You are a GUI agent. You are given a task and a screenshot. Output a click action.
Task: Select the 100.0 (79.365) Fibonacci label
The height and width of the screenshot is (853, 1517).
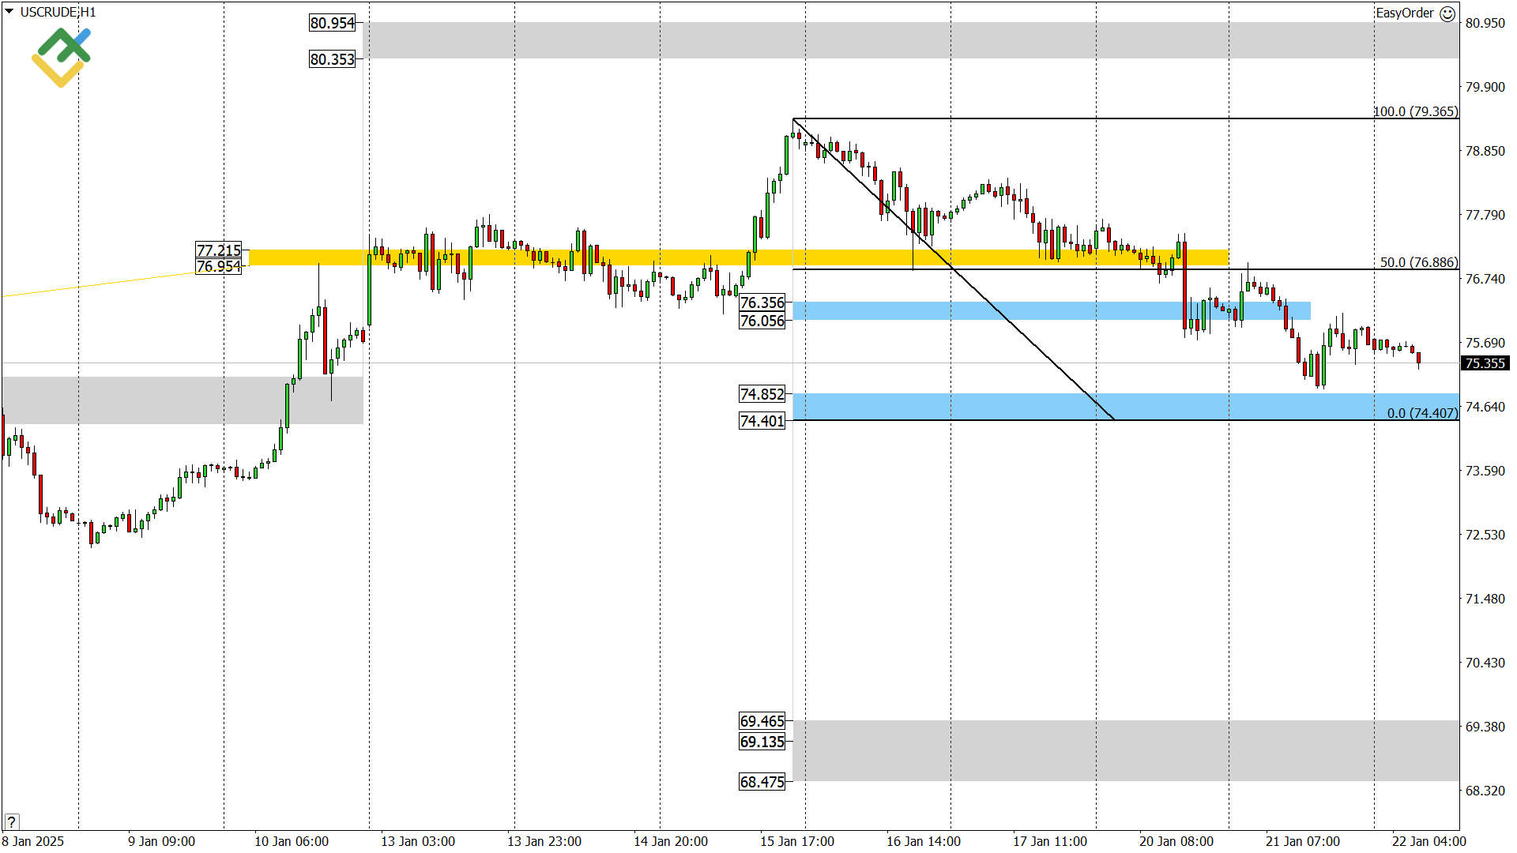tap(1415, 111)
